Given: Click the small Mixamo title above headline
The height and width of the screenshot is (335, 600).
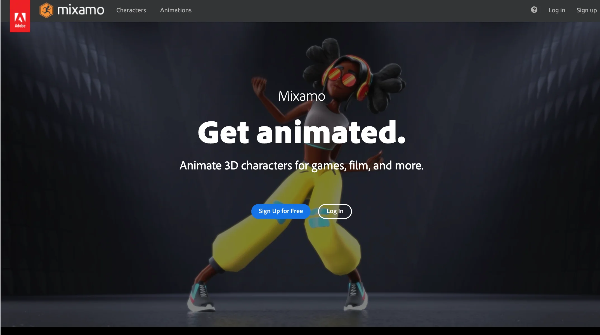Looking at the screenshot, I should pyautogui.click(x=301, y=96).
